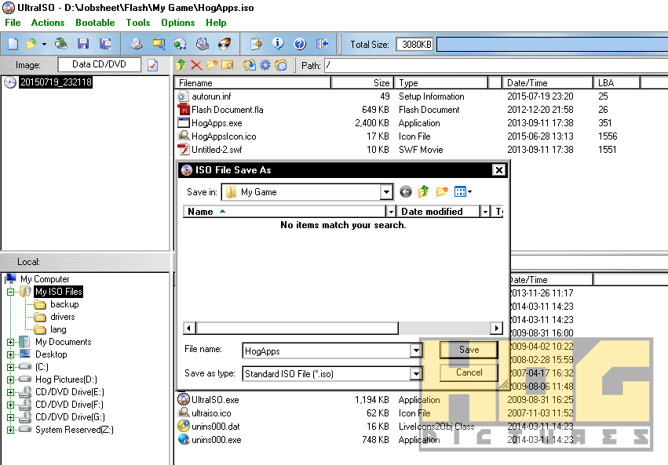Image resolution: width=668 pixels, height=465 pixels.
Task: Close the ISO File Save As dialog
Action: (498, 170)
